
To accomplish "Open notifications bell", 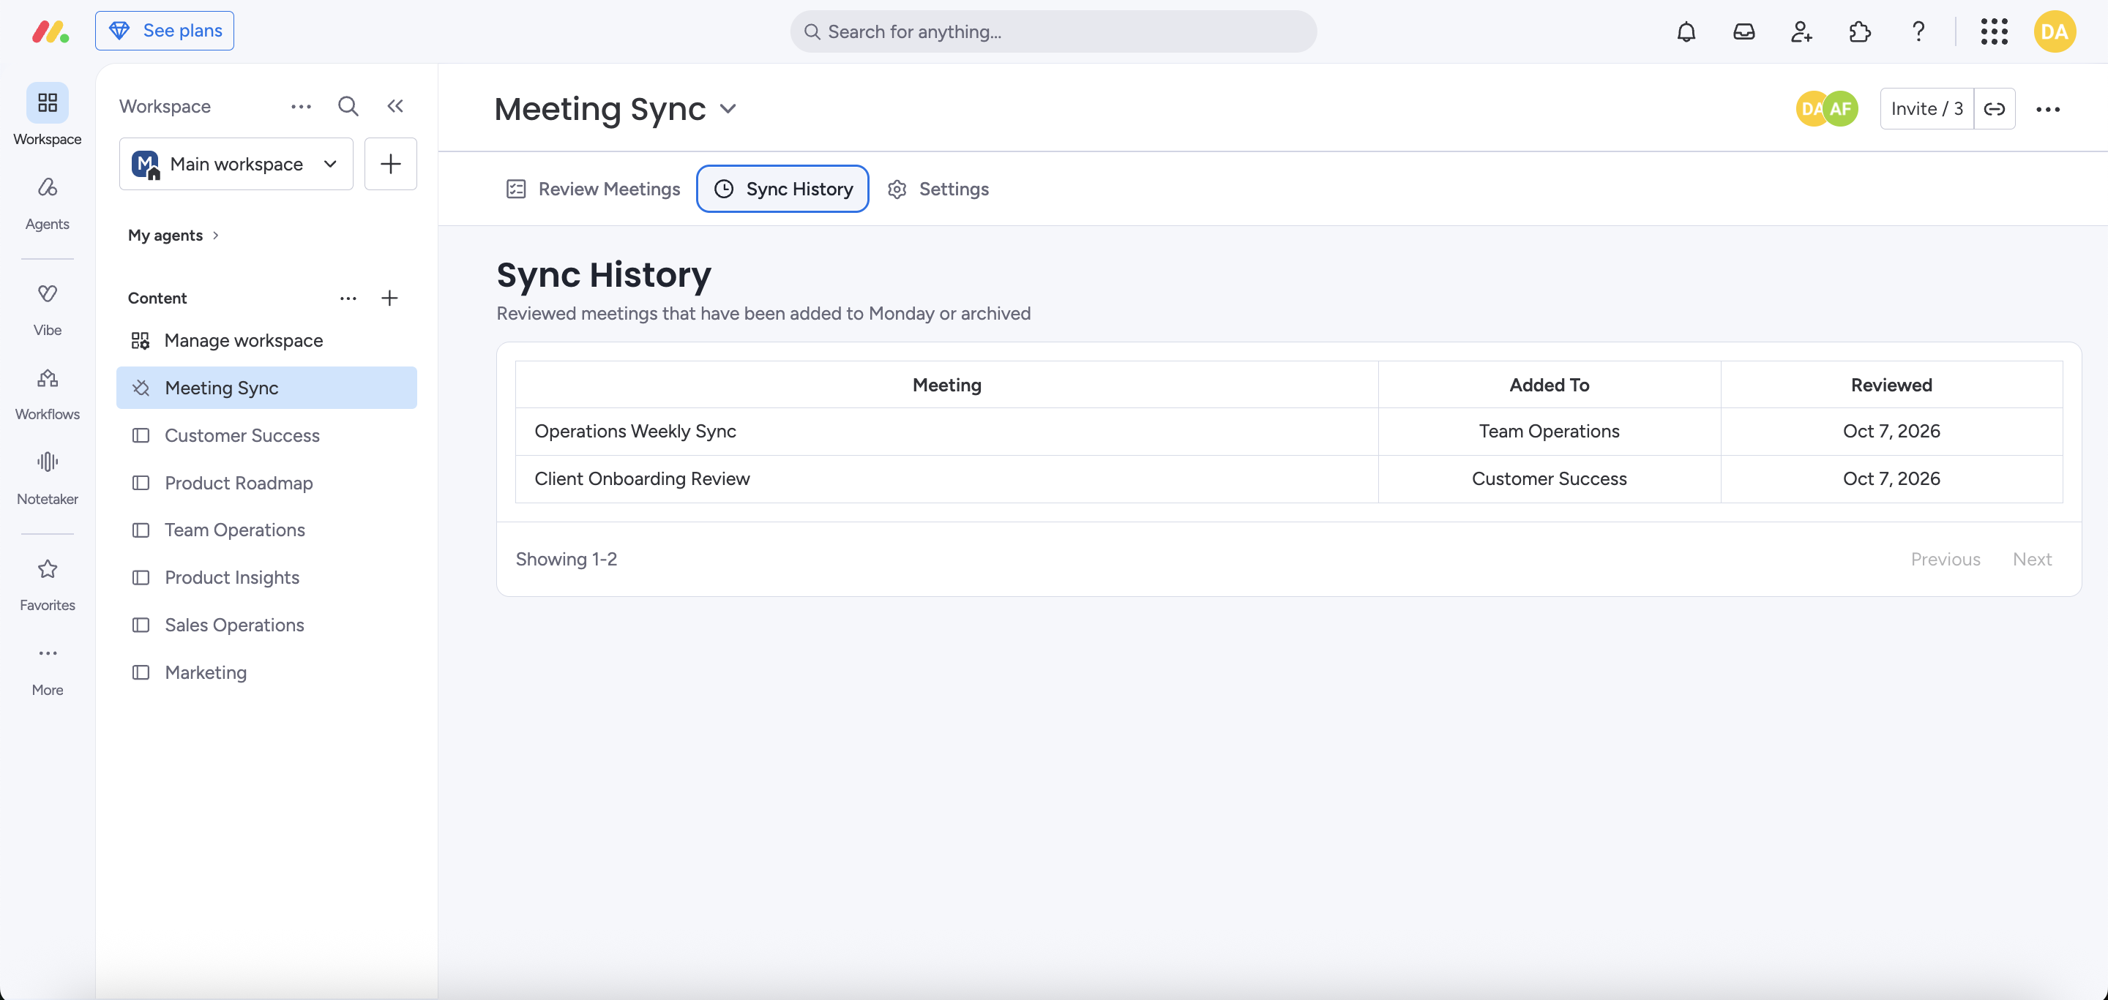I will click(1686, 32).
